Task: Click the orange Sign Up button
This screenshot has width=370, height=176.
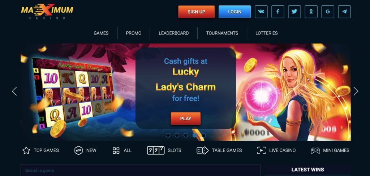Action: click(196, 12)
